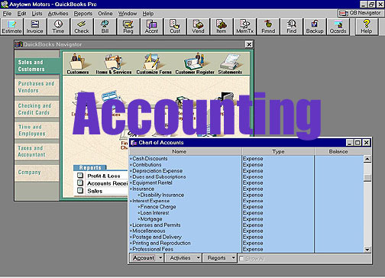Expand the Activities dropdown in Chart of Accounts

click(x=183, y=258)
